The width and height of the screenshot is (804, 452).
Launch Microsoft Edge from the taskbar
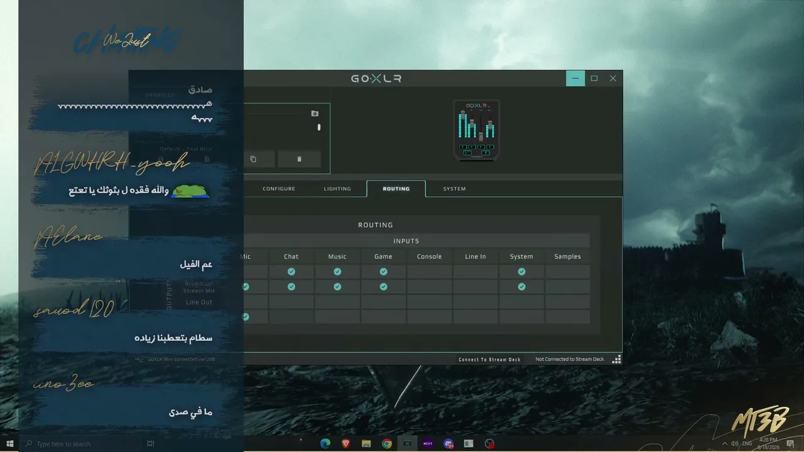[x=325, y=444]
